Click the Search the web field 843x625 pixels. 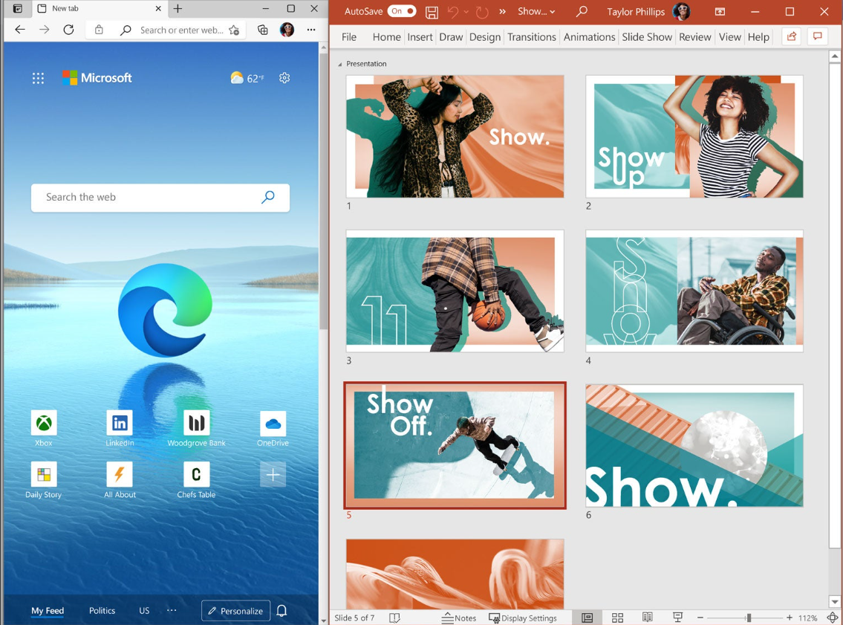click(160, 197)
